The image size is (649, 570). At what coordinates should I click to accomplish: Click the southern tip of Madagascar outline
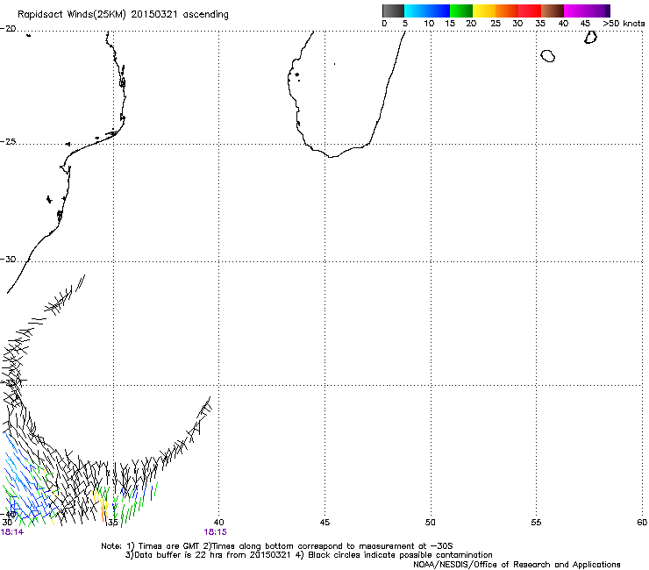coord(332,156)
